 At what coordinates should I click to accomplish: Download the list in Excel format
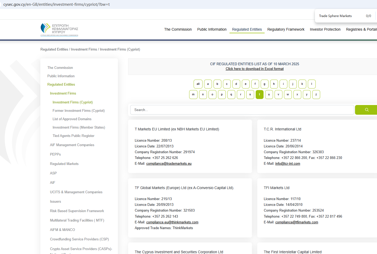(x=255, y=69)
